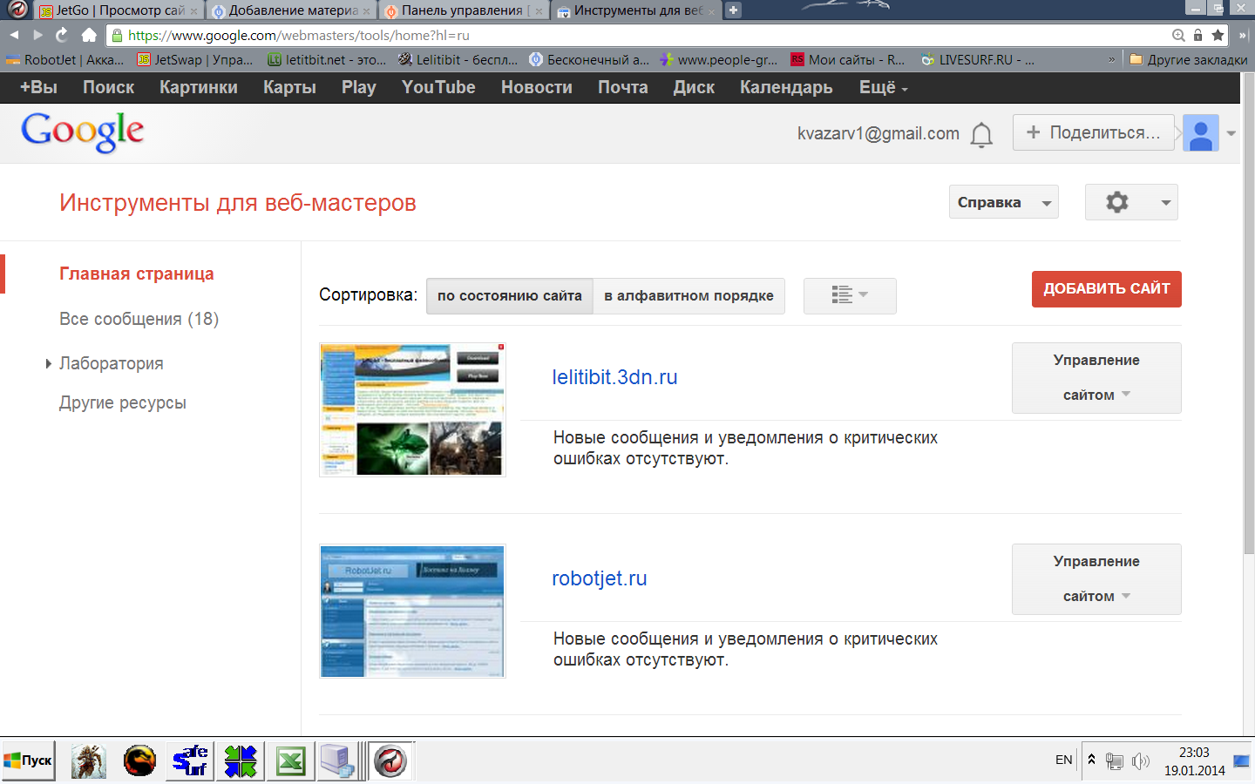Click the Google account avatar
The width and height of the screenshot is (1255, 784).
(1200, 133)
